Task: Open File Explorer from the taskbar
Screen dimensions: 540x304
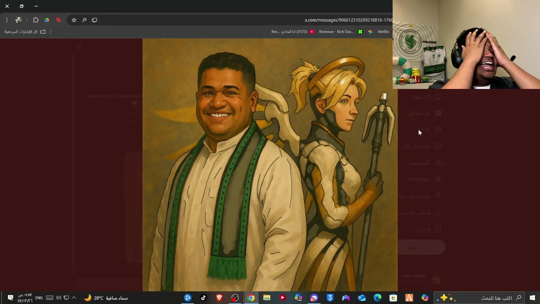Action: pyautogui.click(x=267, y=298)
